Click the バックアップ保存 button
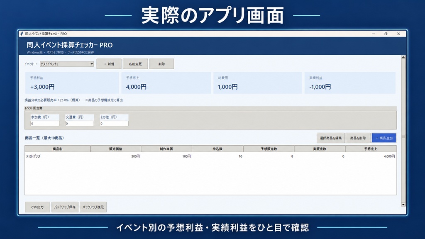Viewport: 425px width, 239px height. 65,207
